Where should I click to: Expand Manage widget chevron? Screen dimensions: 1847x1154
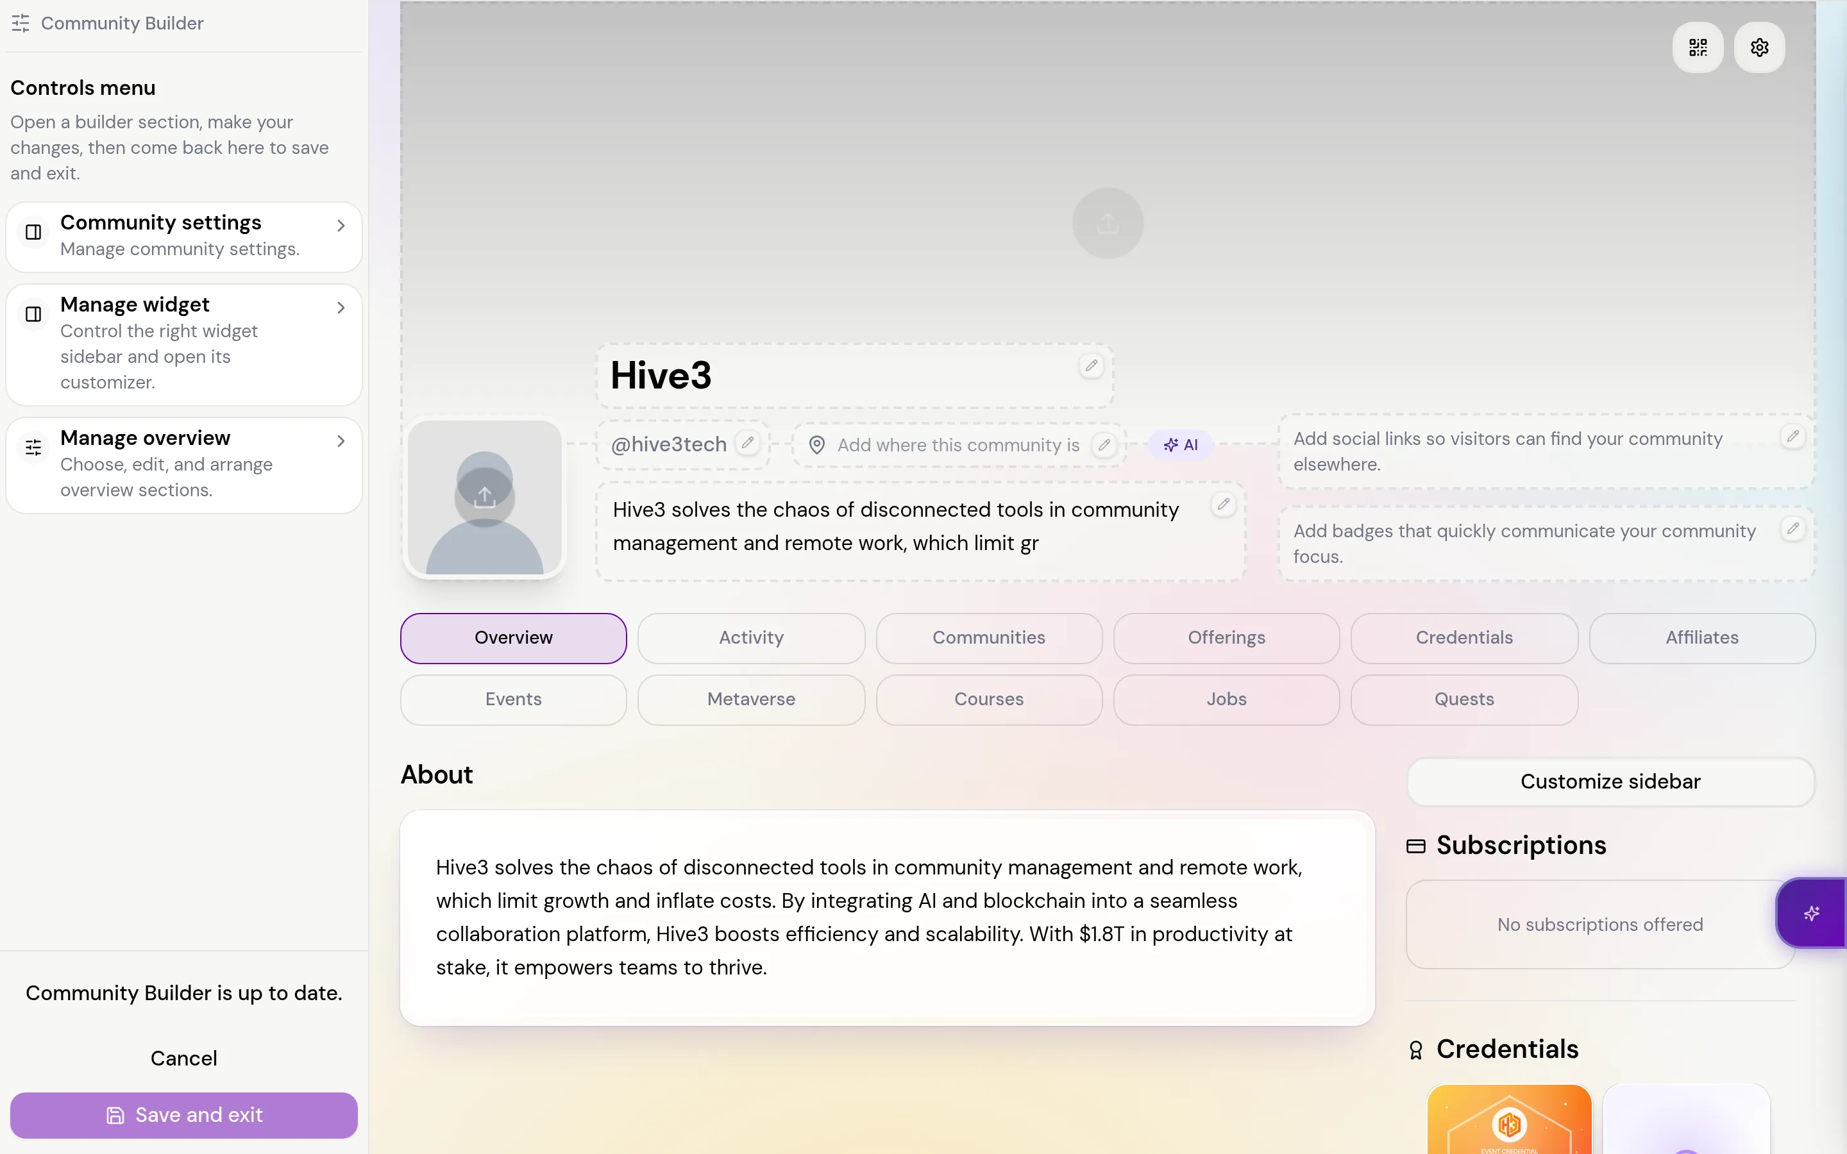(341, 308)
